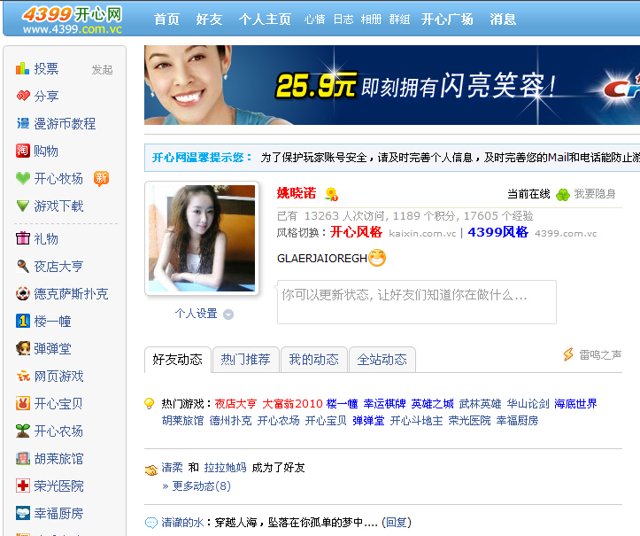Viewport: 640px width, 536px height.
Task: Click the 礼物 gift box icon
Action: click(x=23, y=238)
